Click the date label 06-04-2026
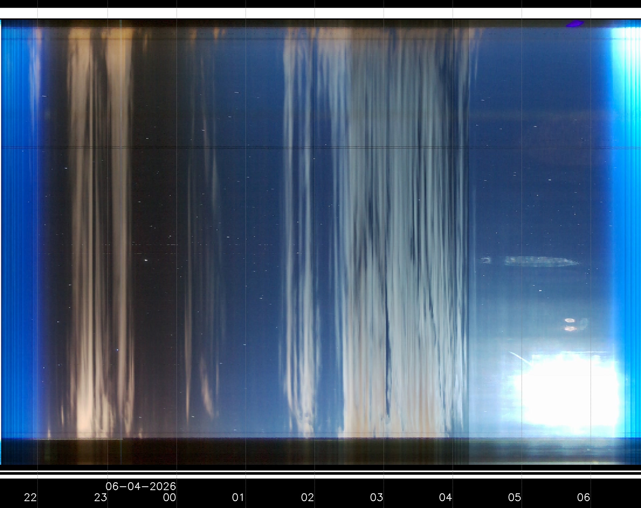Image resolution: width=641 pixels, height=508 pixels. point(141,486)
